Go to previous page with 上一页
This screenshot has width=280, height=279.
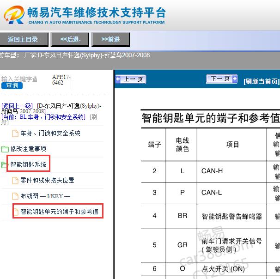pos(131,79)
